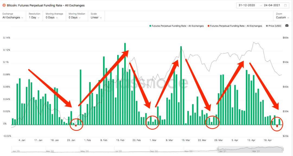Hide the Price [USD] legend series
This screenshot has height=156, width=293.
click(273, 26)
